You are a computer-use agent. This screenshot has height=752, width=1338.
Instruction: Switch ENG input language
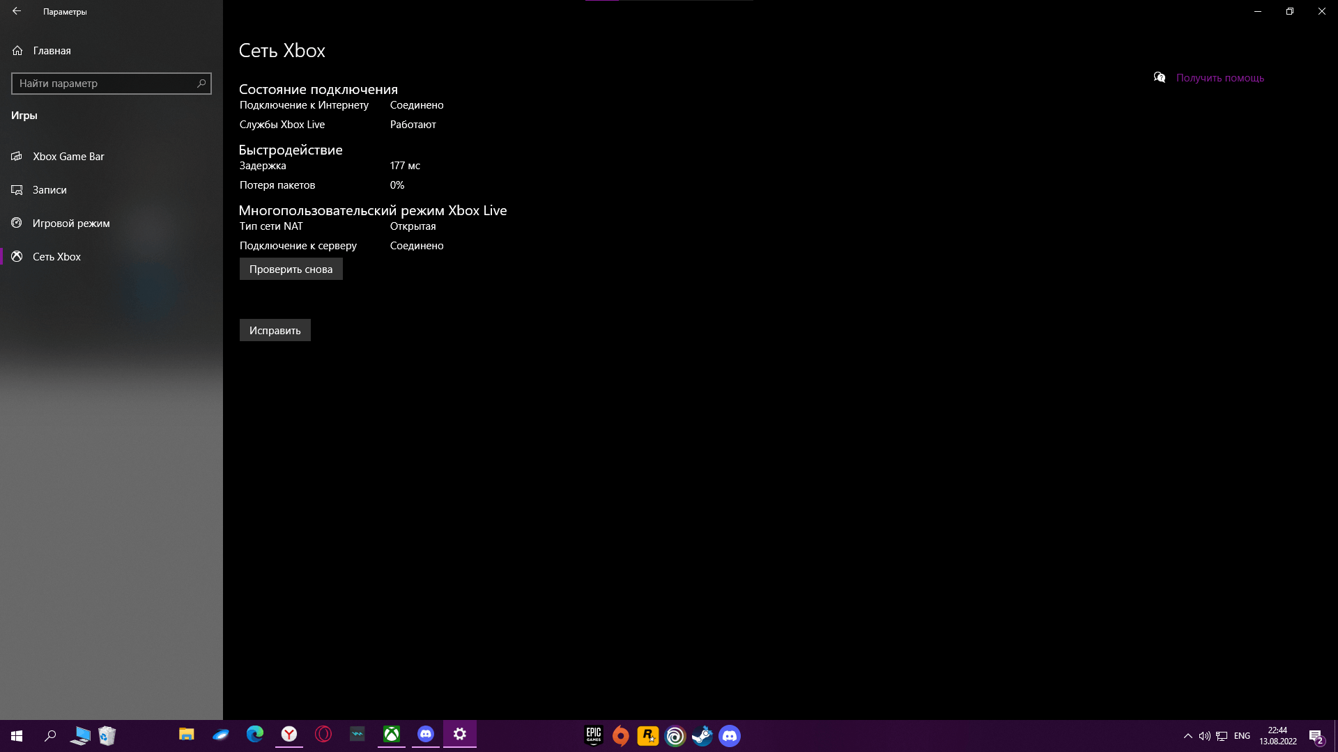tap(1242, 736)
